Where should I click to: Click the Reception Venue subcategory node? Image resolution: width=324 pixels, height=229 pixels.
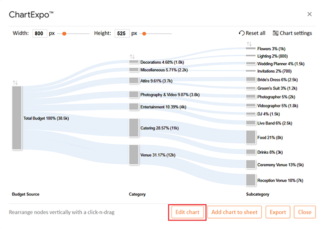click(250, 180)
